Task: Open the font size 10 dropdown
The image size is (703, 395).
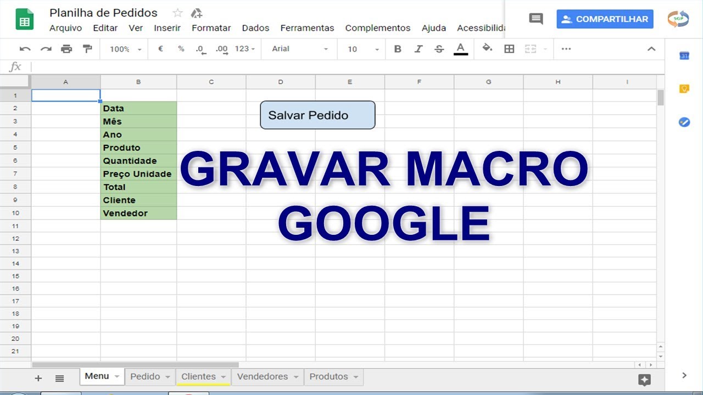Action: [363, 49]
